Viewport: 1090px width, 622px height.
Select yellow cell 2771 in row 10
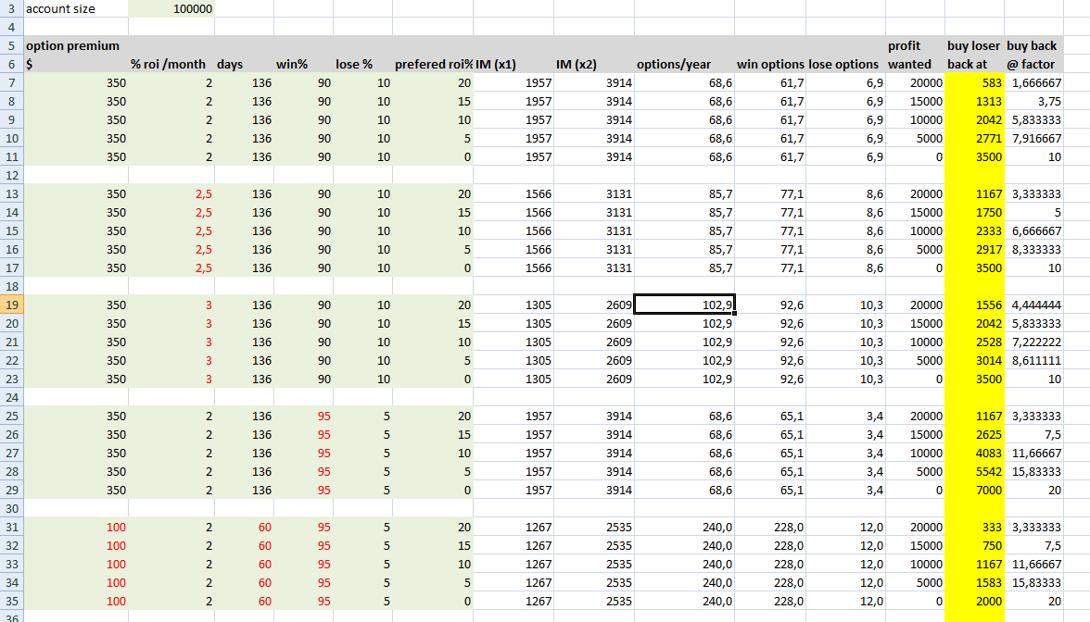click(975, 138)
